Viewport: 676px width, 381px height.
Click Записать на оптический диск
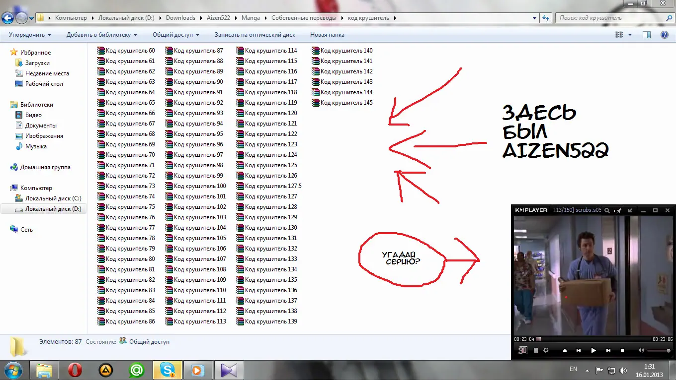[254, 35]
